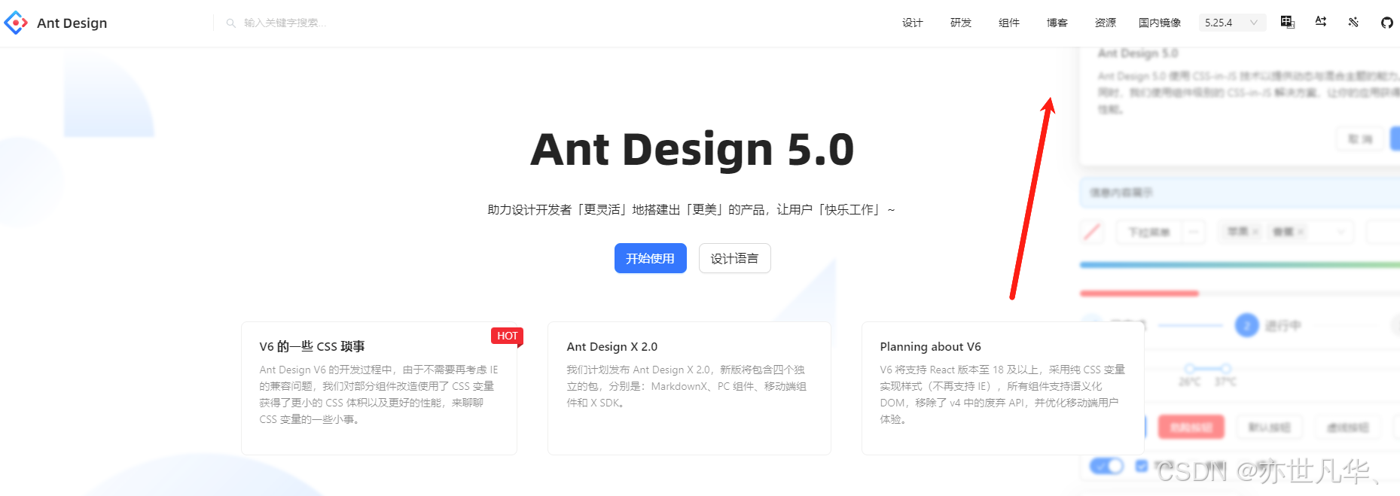This screenshot has width=1400, height=496.
Task: Click the blue 开始使用 button
Action: pyautogui.click(x=650, y=258)
